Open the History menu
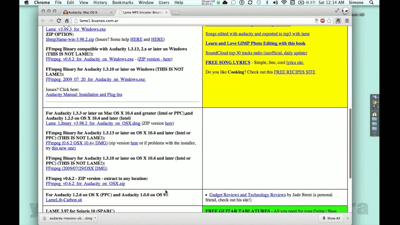This screenshot has height=225, width=400. (100, 2)
